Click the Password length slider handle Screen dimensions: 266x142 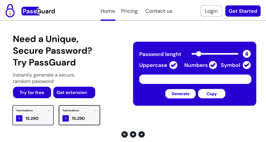(x=199, y=54)
